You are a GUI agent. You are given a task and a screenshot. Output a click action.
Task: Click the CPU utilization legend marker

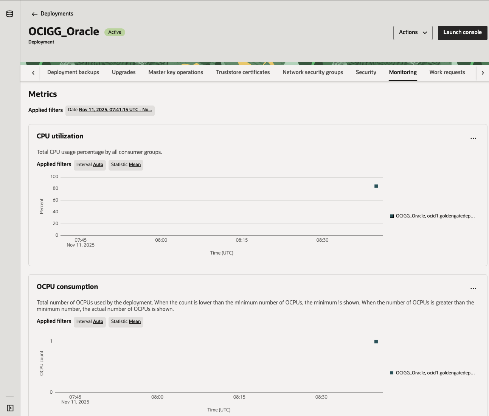click(x=392, y=216)
